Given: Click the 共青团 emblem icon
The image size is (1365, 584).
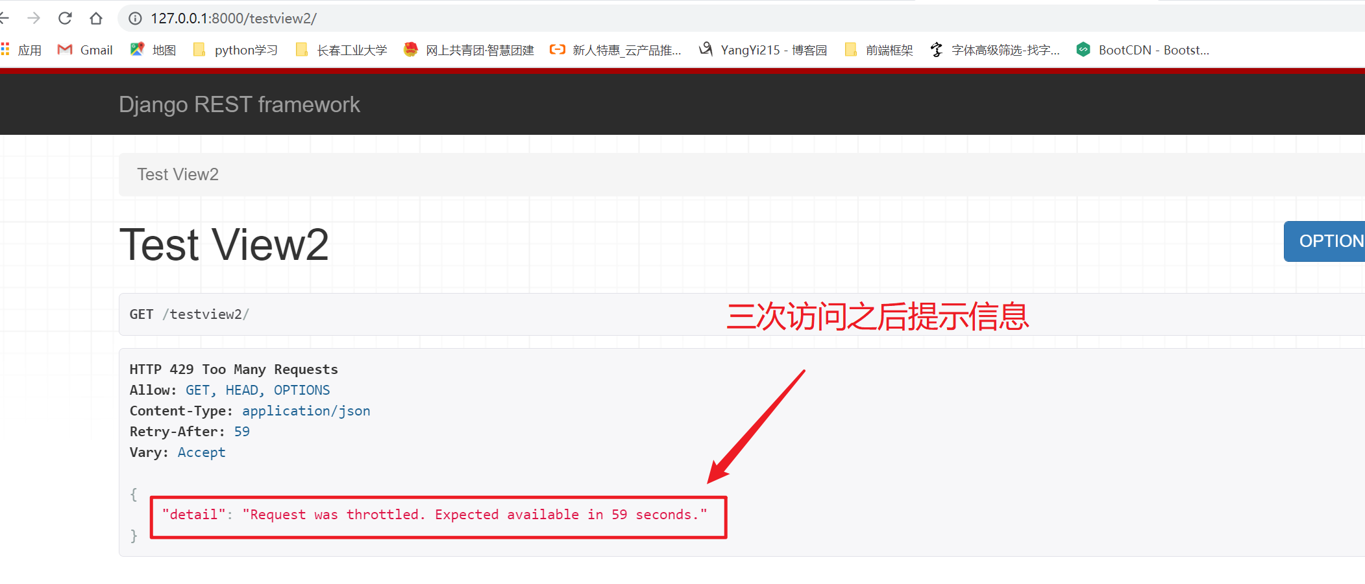Looking at the screenshot, I should pyautogui.click(x=410, y=49).
